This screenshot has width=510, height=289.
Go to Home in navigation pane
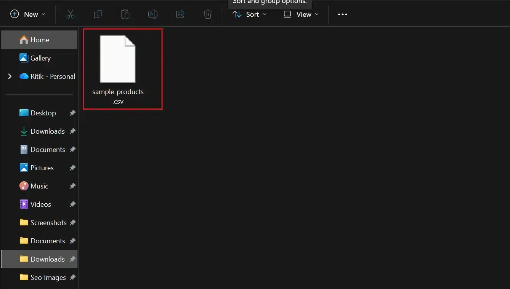click(x=39, y=40)
